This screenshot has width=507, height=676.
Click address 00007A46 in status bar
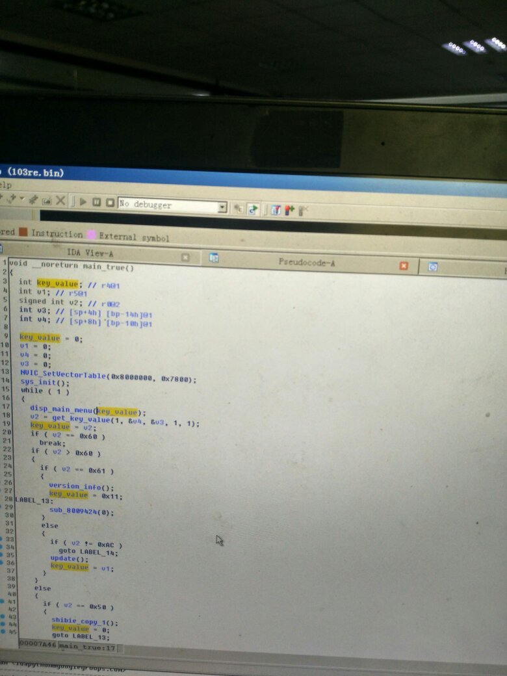click(38, 643)
